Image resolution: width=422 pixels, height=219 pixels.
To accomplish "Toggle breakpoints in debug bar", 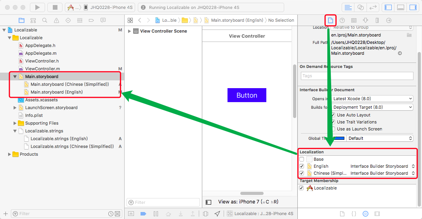I will [x=143, y=214].
